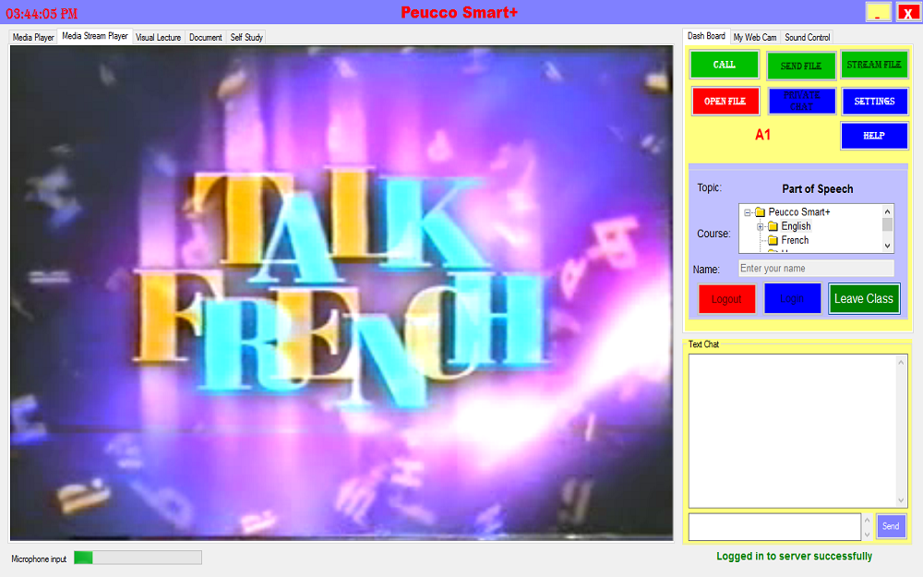923x577 pixels.
Task: Open the Visual Lecture tab
Action: click(159, 37)
